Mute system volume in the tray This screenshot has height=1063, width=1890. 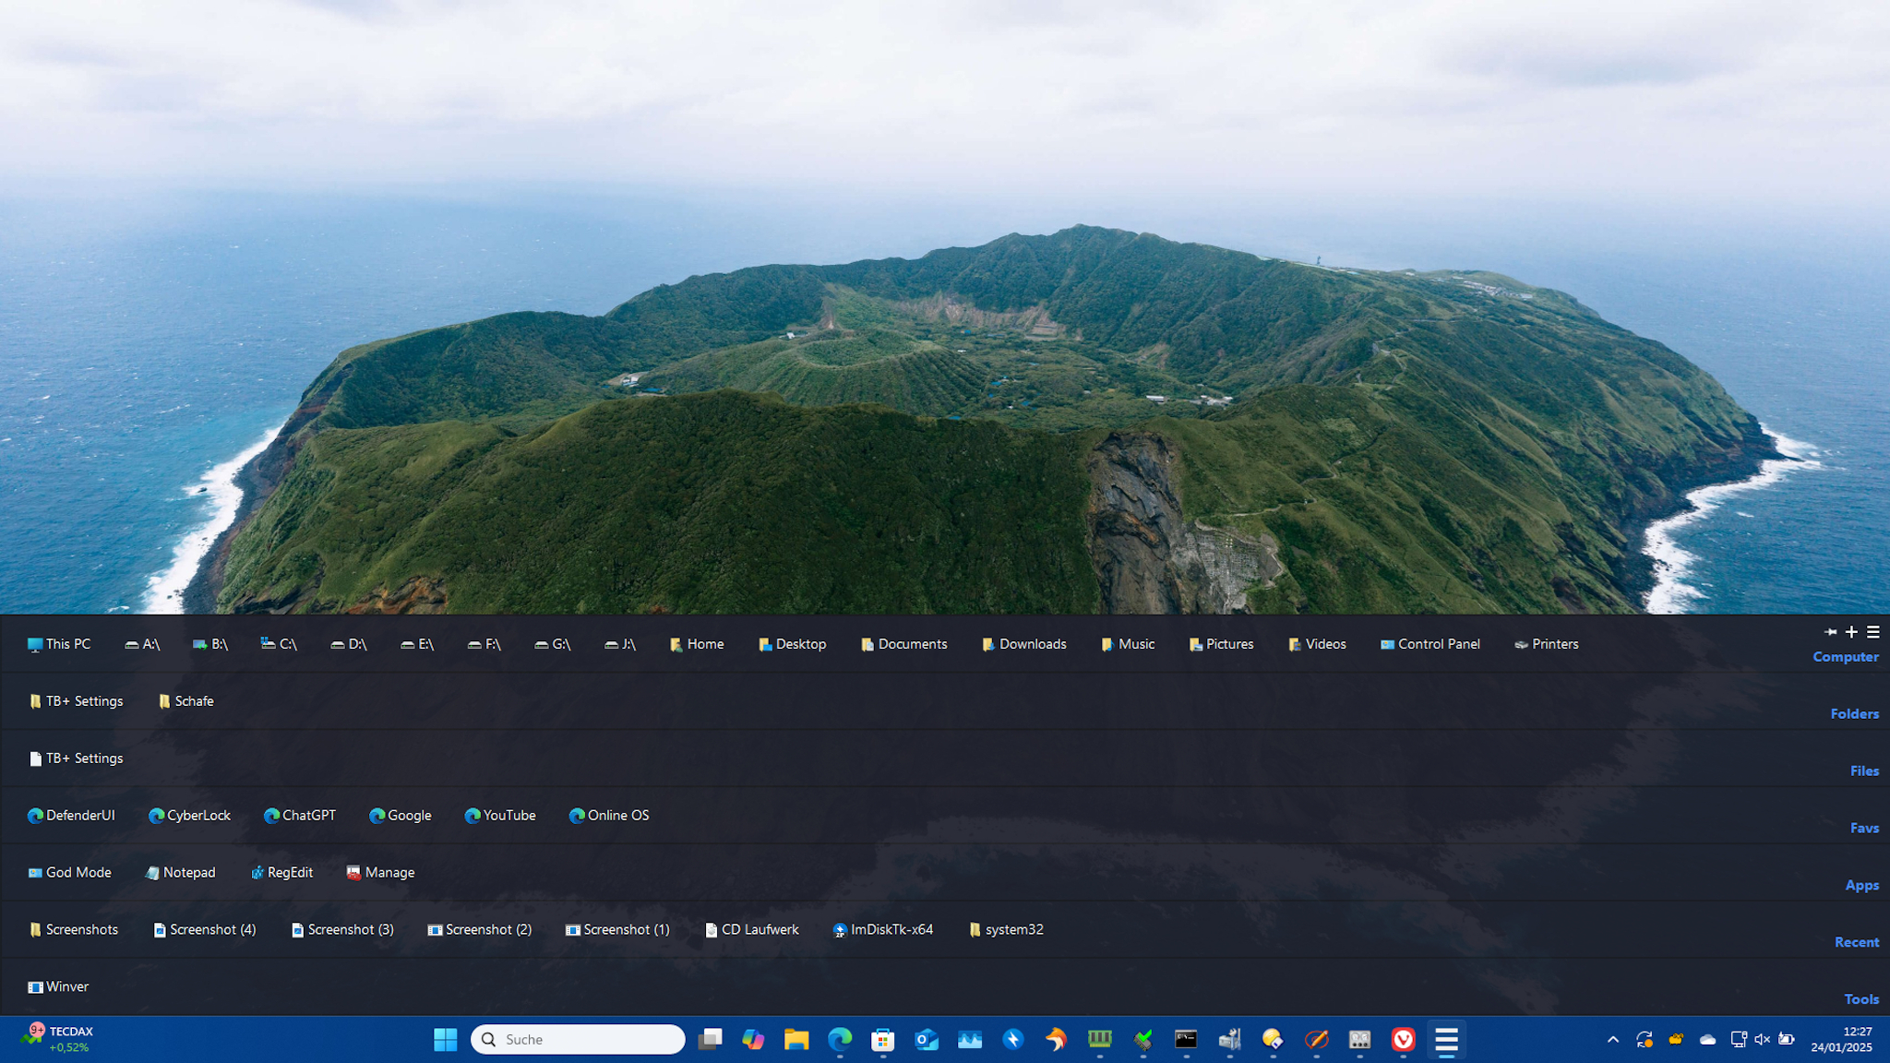coord(1763,1039)
